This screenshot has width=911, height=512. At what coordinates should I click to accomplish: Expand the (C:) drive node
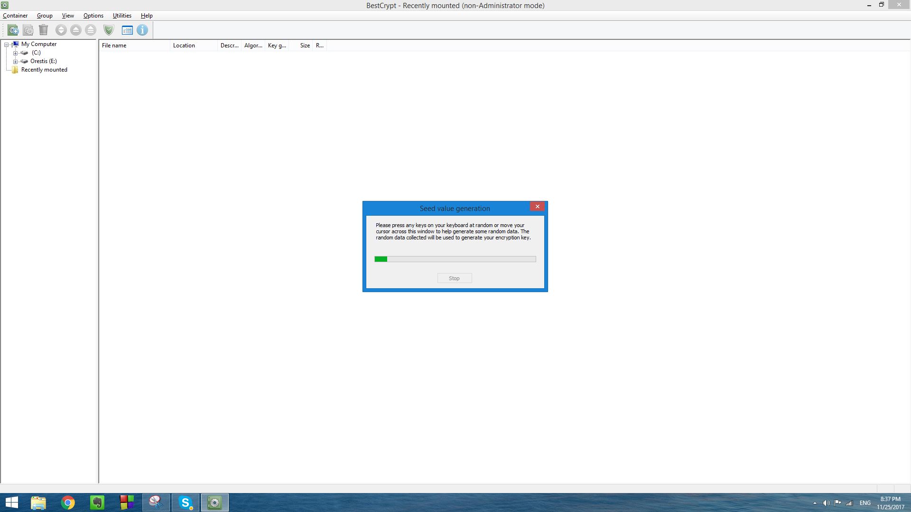pyautogui.click(x=15, y=53)
